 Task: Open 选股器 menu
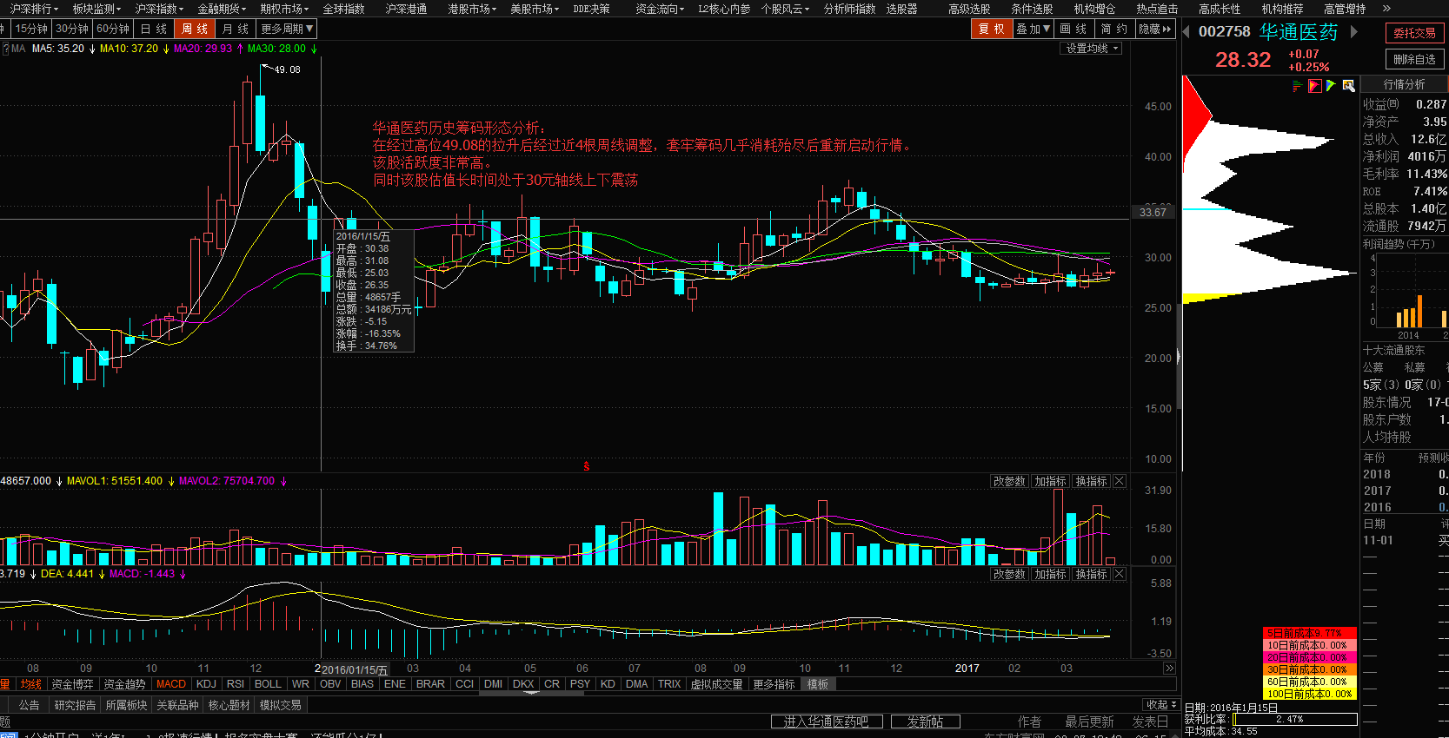(901, 9)
